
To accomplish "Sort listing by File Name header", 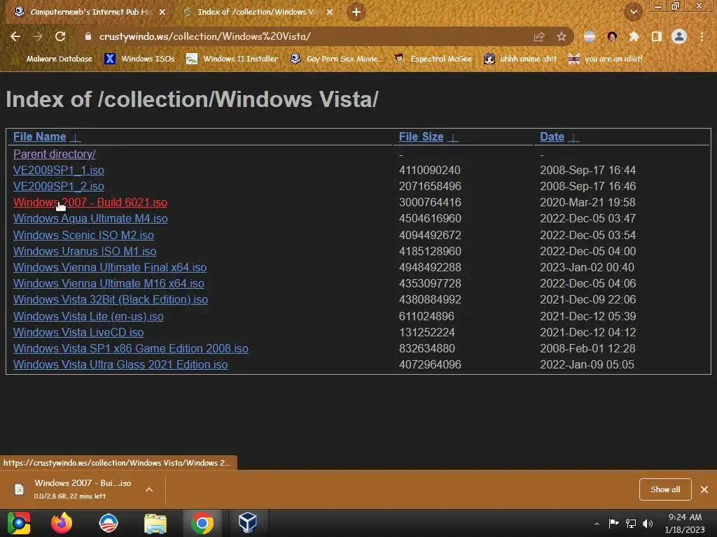I will [39, 136].
